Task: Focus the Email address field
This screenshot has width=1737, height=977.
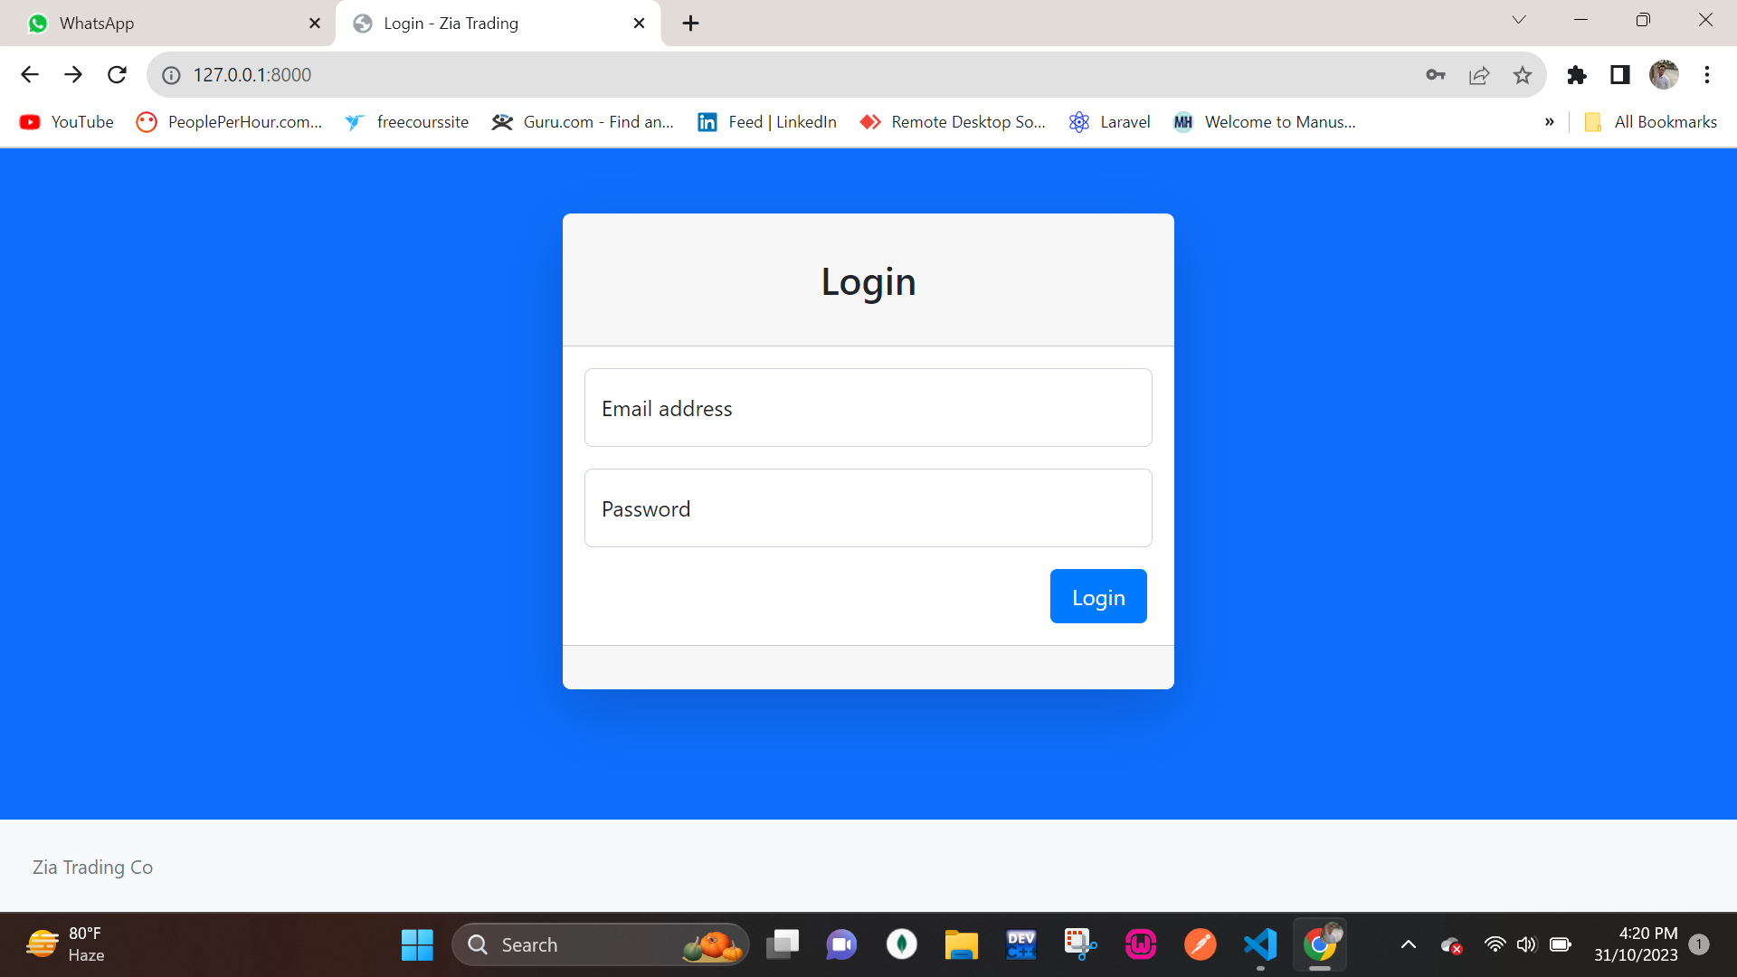Action: click(x=868, y=407)
